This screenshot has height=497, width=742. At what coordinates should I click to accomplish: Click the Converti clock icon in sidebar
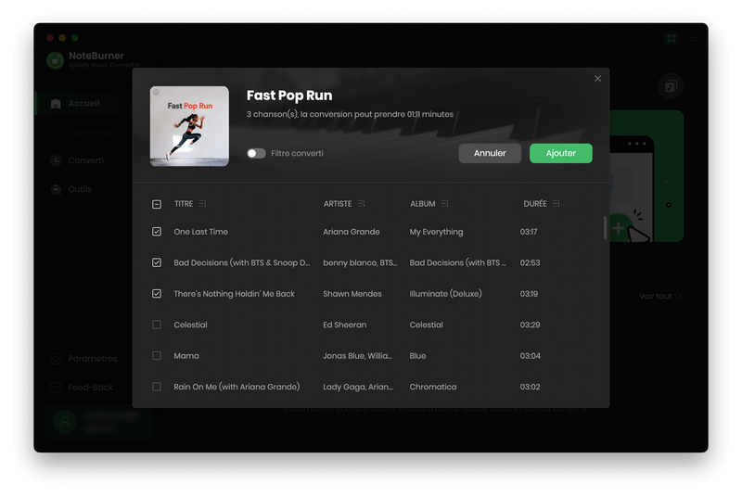pyautogui.click(x=56, y=160)
